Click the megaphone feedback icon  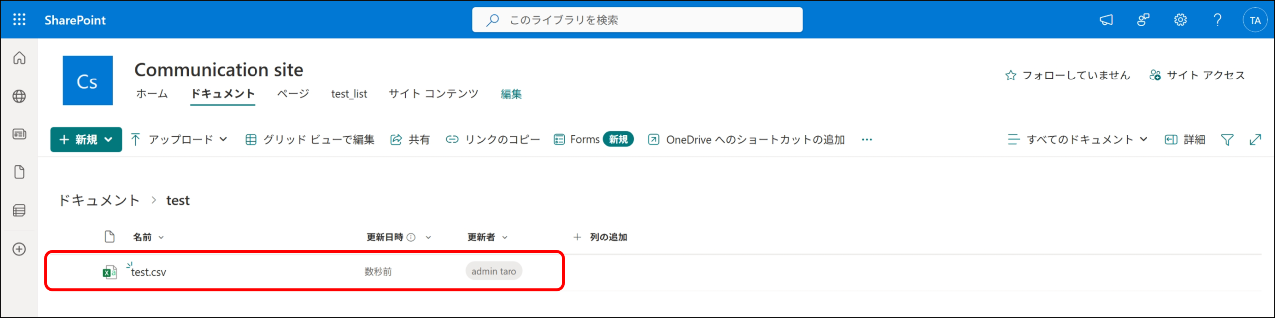click(1106, 20)
